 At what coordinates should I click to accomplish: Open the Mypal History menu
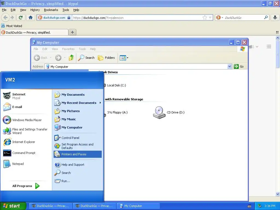coord(35,10)
